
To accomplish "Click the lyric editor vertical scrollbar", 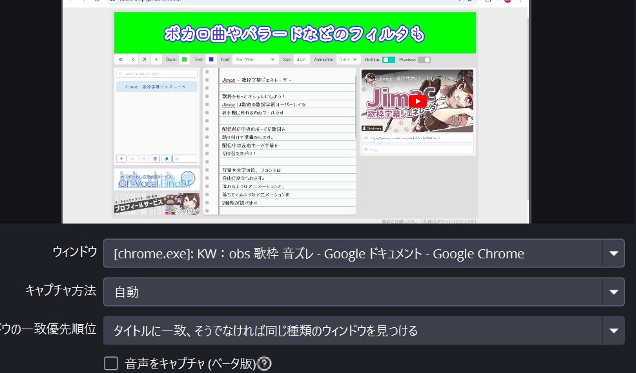I will [356, 107].
